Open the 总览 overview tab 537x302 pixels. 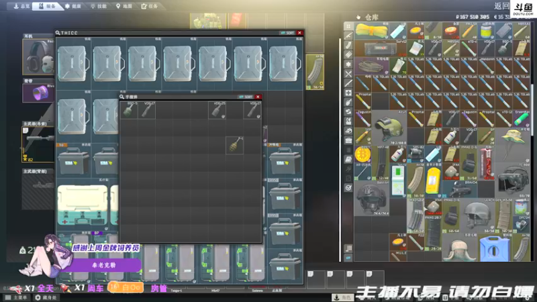point(21,6)
